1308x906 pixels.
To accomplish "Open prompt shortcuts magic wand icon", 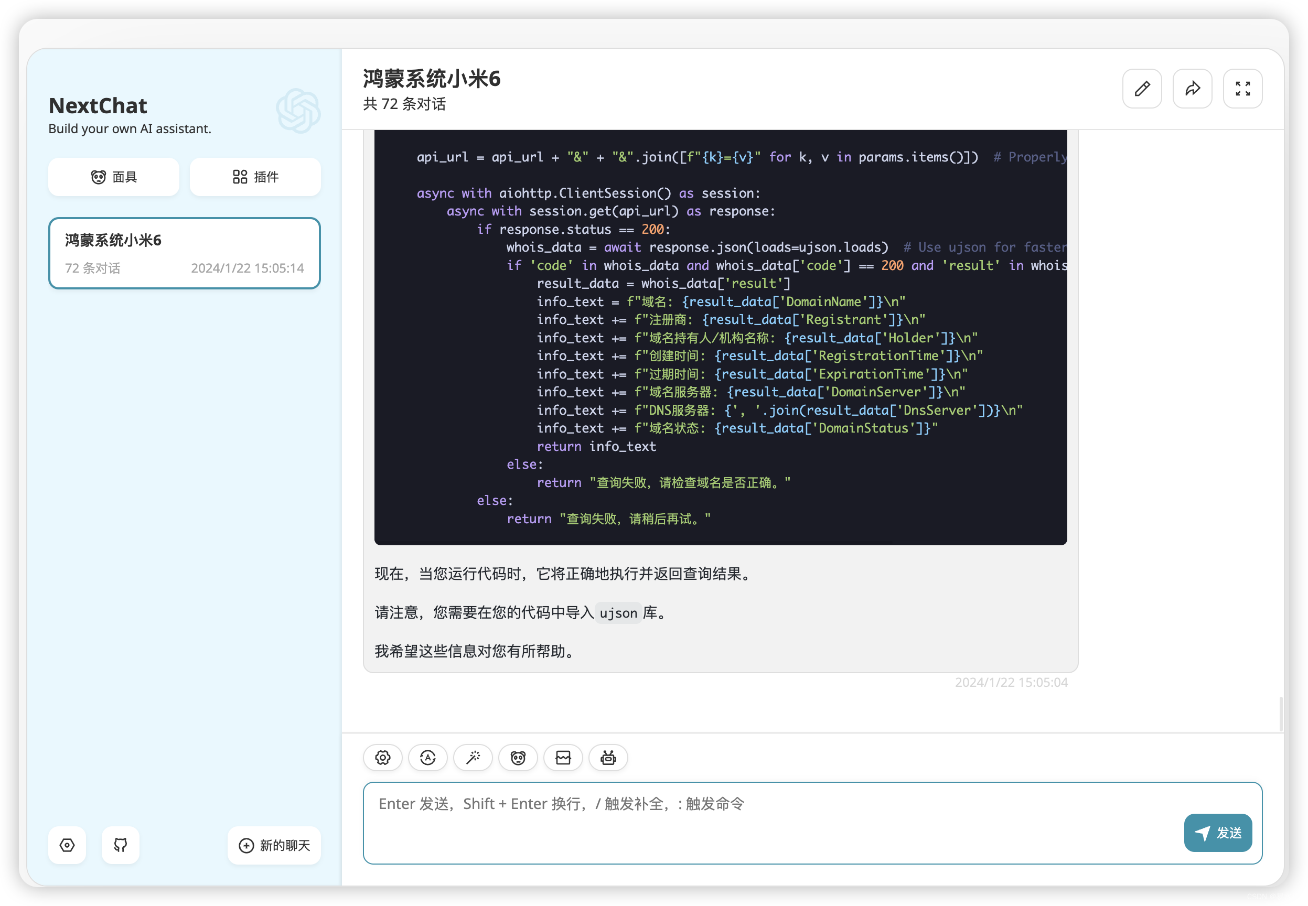I will tap(473, 757).
